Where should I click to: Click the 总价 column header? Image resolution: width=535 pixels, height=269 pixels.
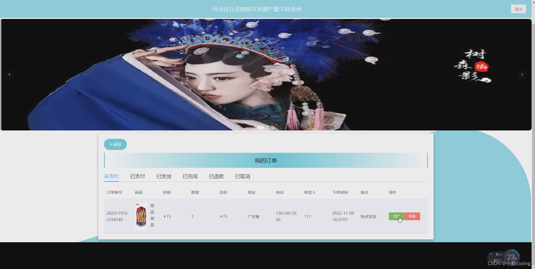click(x=223, y=192)
